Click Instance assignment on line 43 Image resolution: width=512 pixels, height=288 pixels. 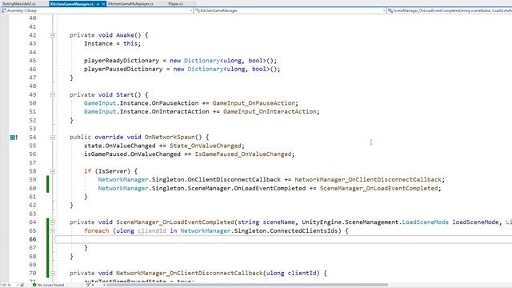pos(98,44)
